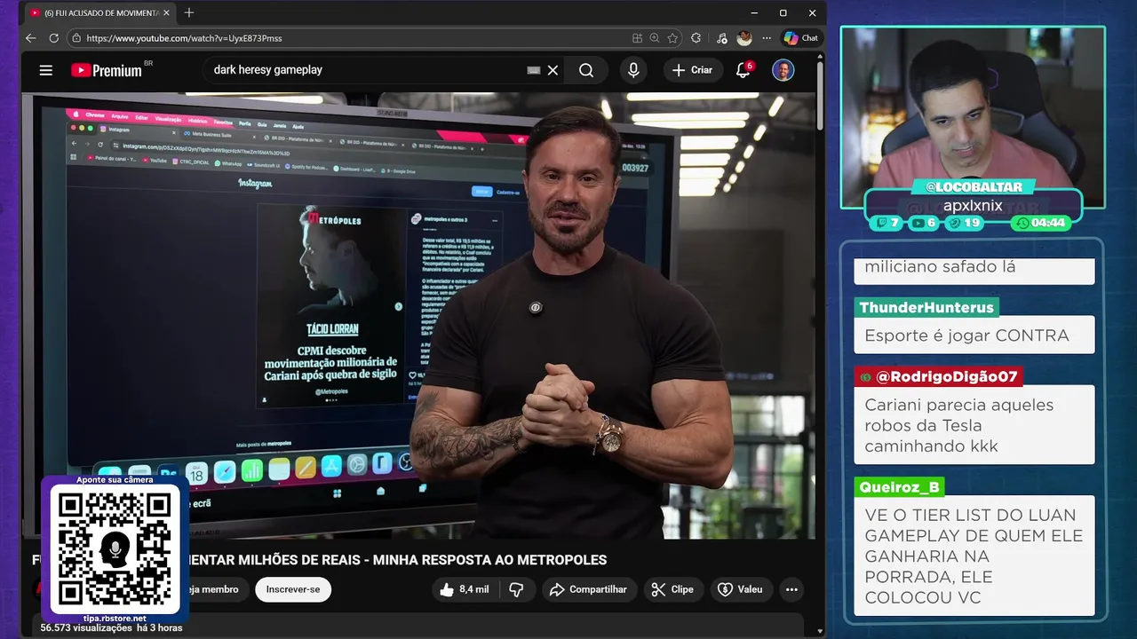Click the tipa.rbstore.net QR code
This screenshot has width=1137, height=639.
point(115,548)
